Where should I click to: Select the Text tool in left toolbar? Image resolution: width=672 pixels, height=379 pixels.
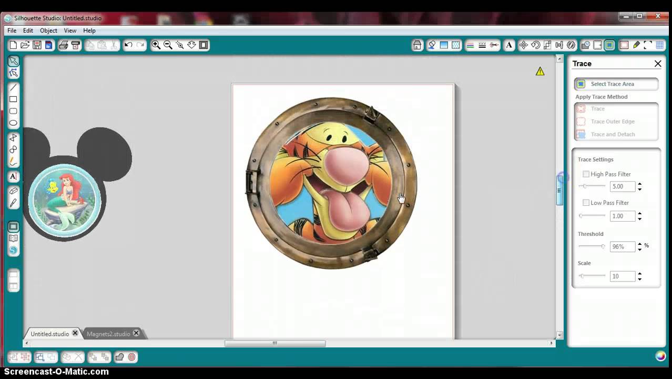[x=13, y=176]
